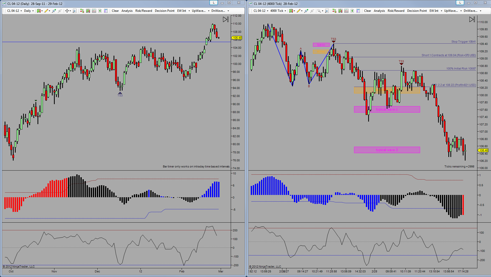This screenshot has height=277, width=491.
Task: Click Decision Point in Daily chart toolbar
Action: pos(164,11)
